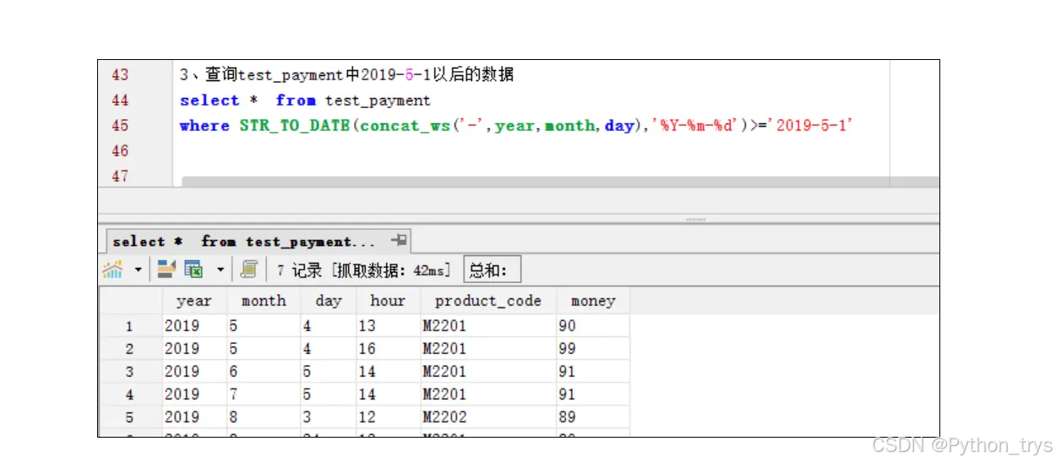Click month cell with value 8

click(x=264, y=417)
